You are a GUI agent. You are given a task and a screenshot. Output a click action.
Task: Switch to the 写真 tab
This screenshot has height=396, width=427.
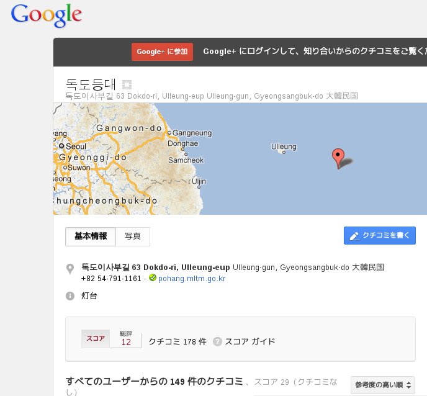pyautogui.click(x=133, y=236)
